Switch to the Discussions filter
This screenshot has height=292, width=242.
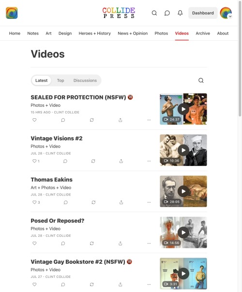click(85, 81)
